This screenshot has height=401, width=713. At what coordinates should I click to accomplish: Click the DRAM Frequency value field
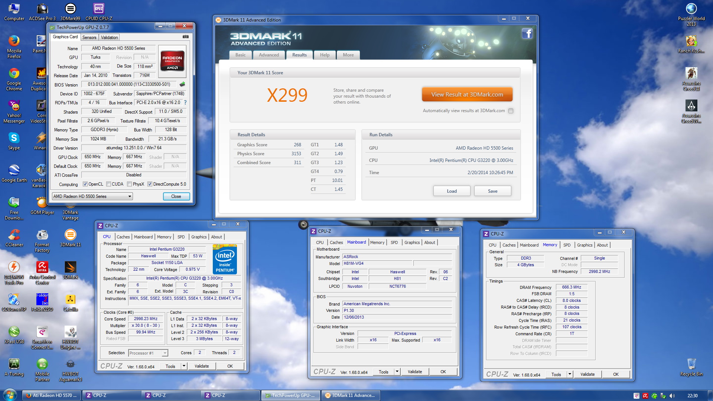572,287
